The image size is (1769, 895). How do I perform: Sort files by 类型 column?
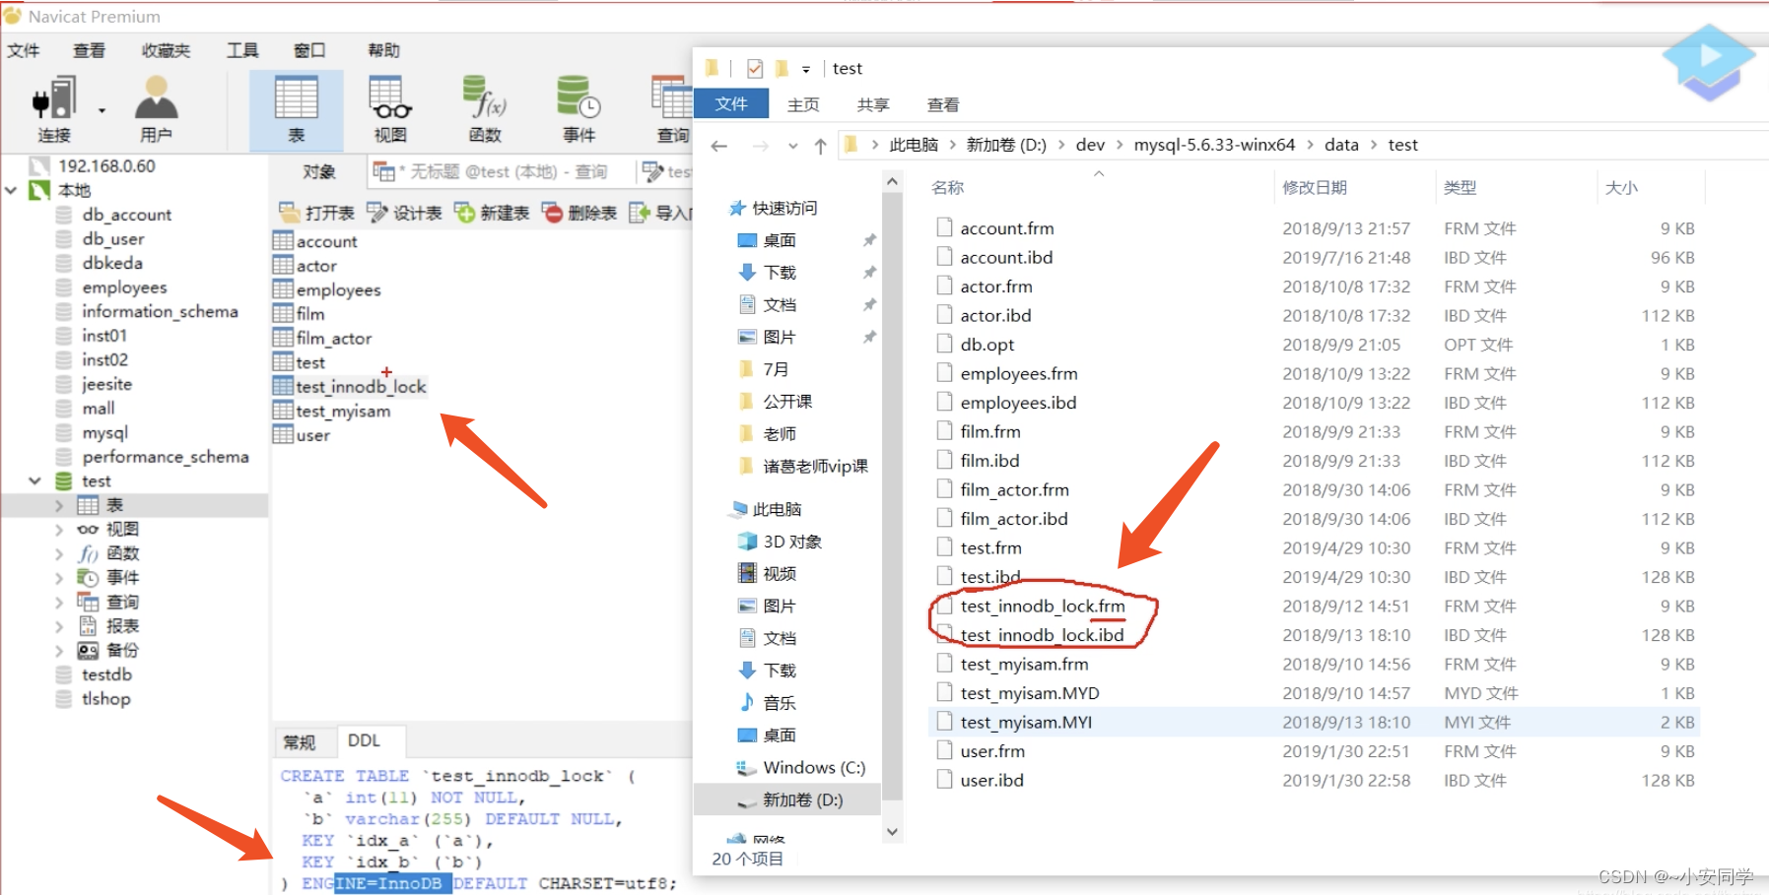[x=1460, y=187]
